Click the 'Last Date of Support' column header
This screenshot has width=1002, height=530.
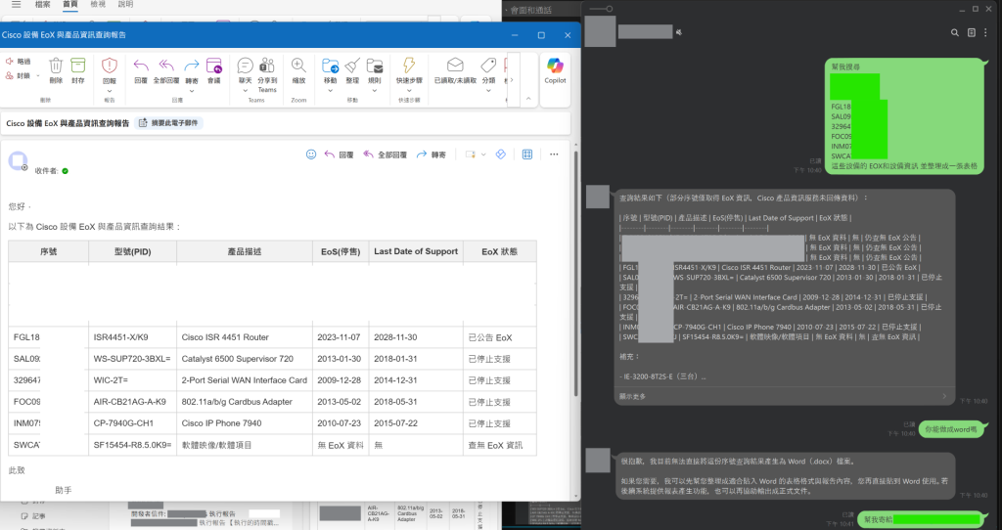(416, 251)
